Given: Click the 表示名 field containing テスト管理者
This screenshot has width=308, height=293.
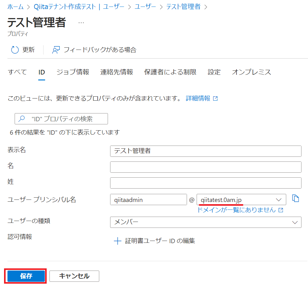Looking at the screenshot, I should click(206, 151).
